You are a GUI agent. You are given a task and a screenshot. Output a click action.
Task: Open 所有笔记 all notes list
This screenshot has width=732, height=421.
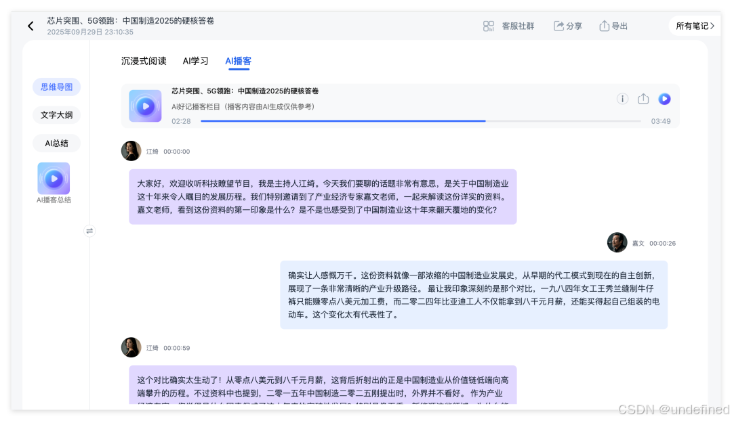695,26
